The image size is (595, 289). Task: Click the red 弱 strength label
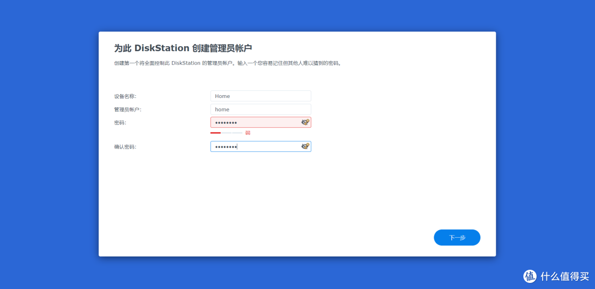247,133
